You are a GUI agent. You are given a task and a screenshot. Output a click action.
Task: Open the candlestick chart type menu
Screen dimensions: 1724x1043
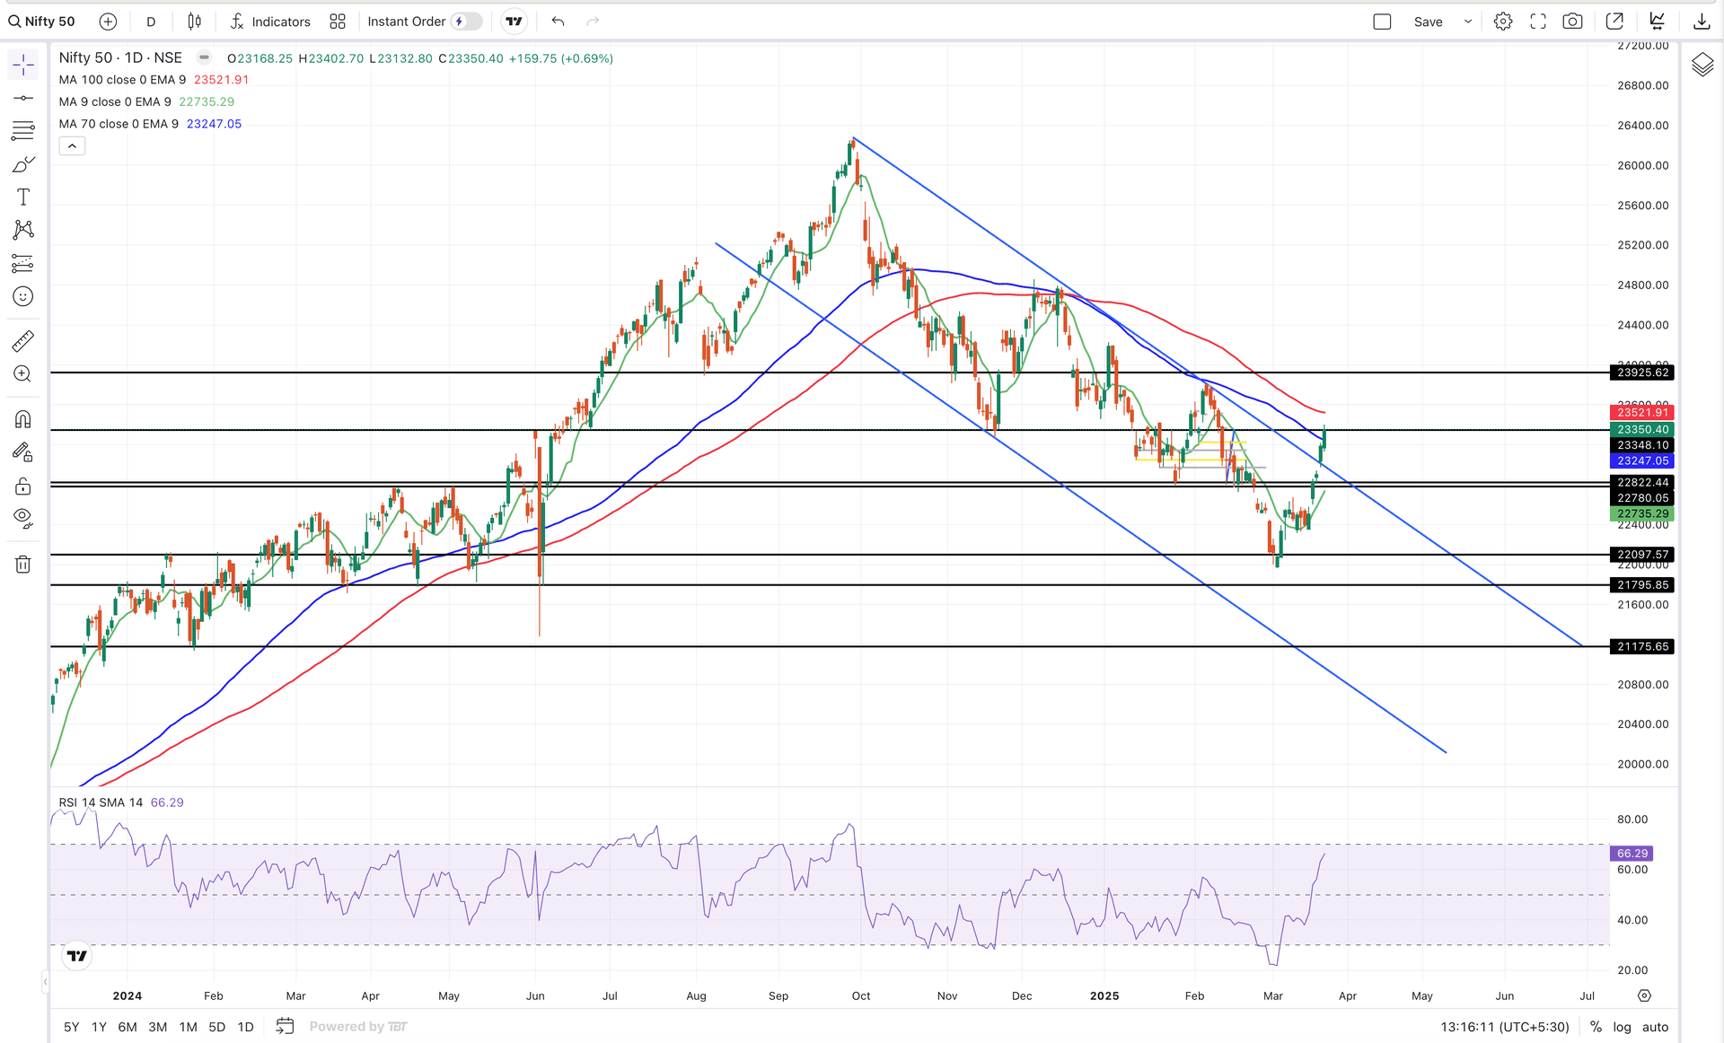coord(195,22)
